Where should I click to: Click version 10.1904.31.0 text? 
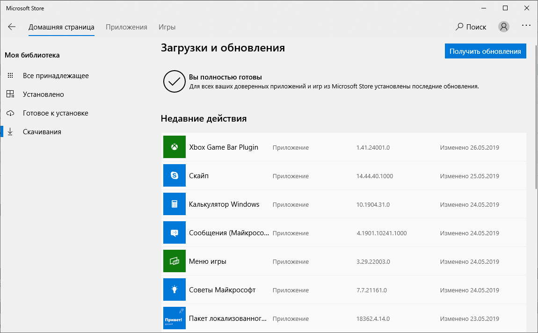(x=373, y=204)
